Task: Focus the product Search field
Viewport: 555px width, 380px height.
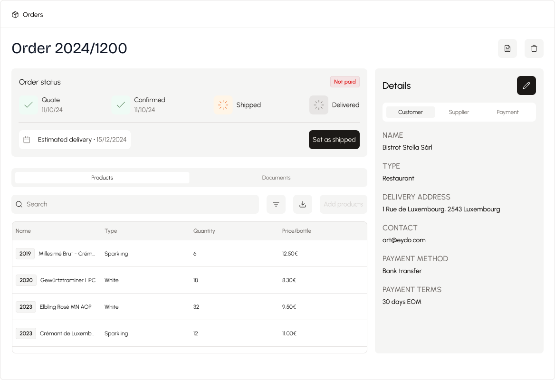Action: click(x=138, y=204)
